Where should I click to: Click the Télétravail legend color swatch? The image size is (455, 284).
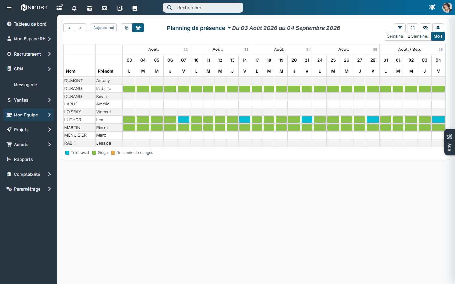tap(67, 153)
